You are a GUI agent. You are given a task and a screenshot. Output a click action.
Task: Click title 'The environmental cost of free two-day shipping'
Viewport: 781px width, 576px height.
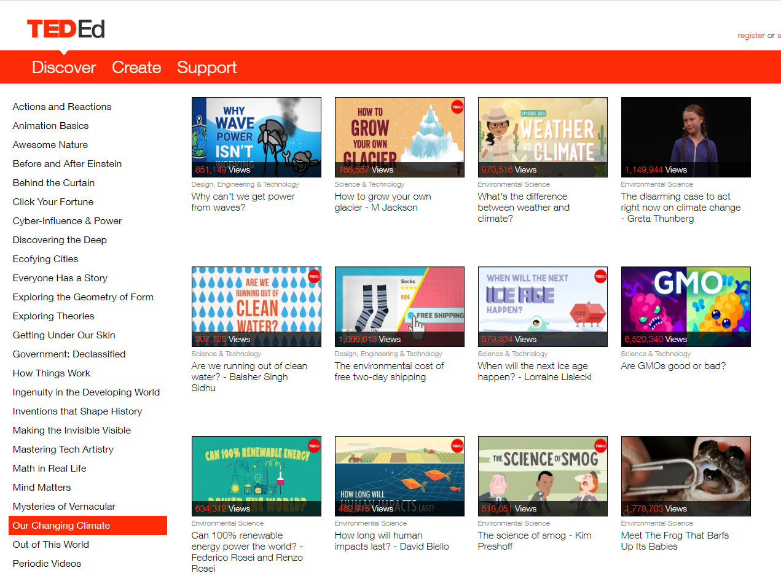(389, 372)
